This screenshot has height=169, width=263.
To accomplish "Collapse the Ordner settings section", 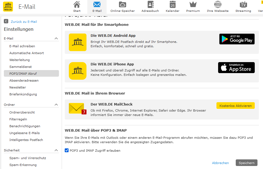I will click(x=56, y=105).
